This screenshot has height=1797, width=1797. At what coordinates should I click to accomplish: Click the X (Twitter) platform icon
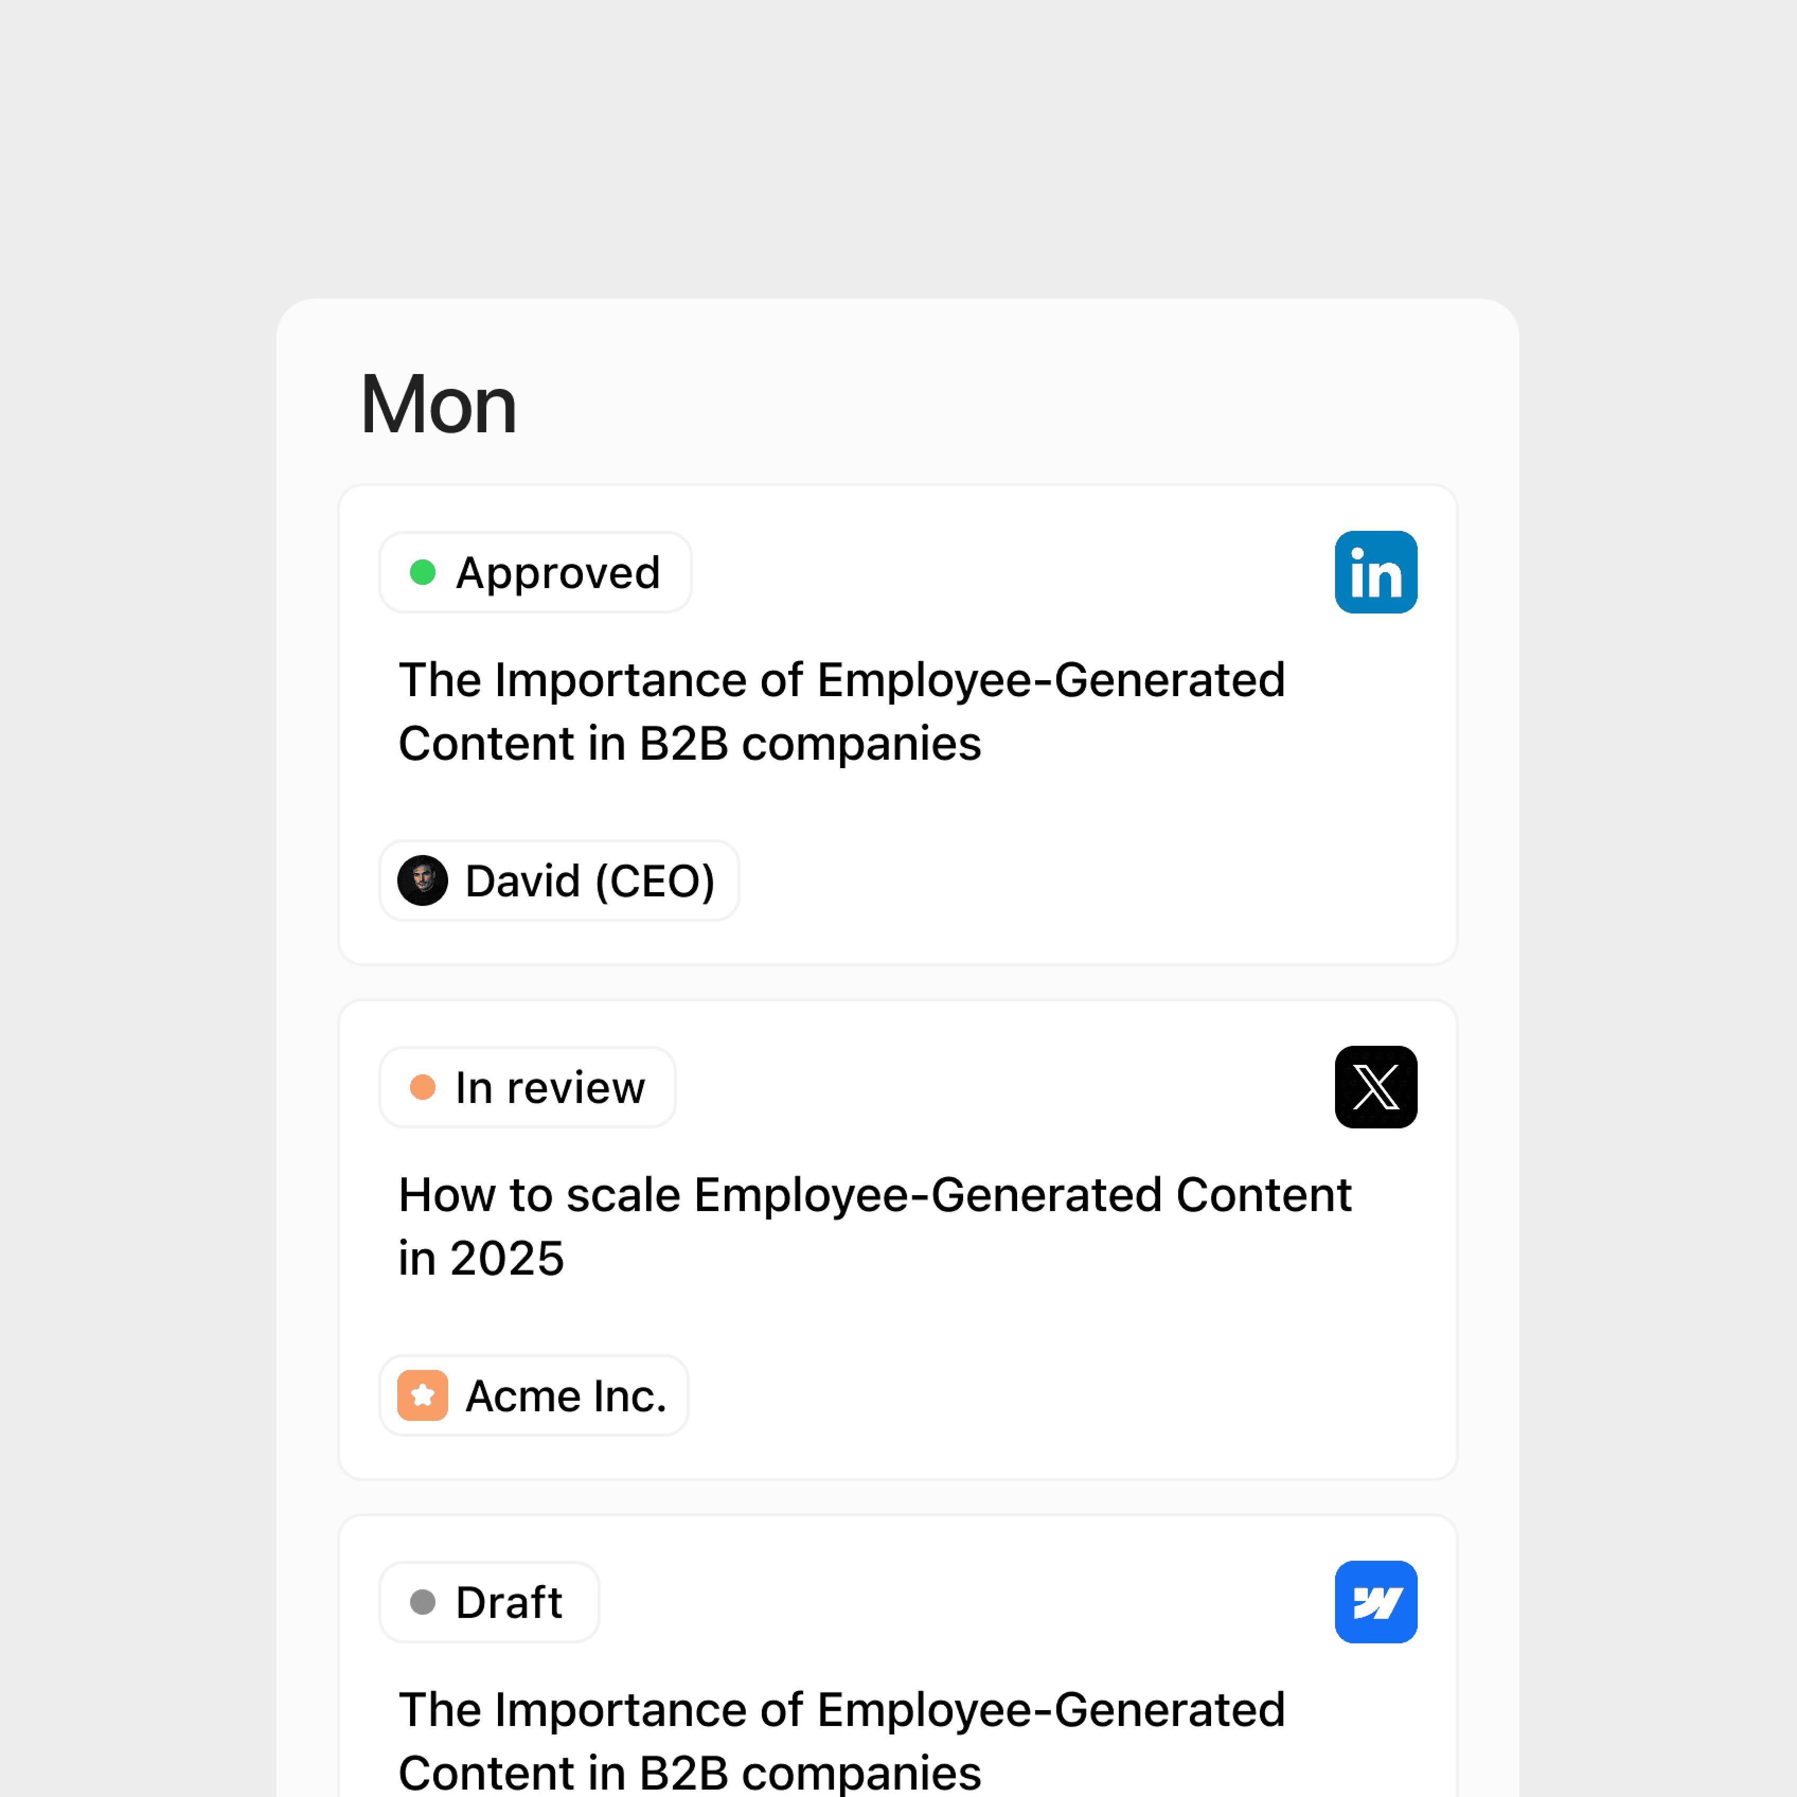1376,1087
